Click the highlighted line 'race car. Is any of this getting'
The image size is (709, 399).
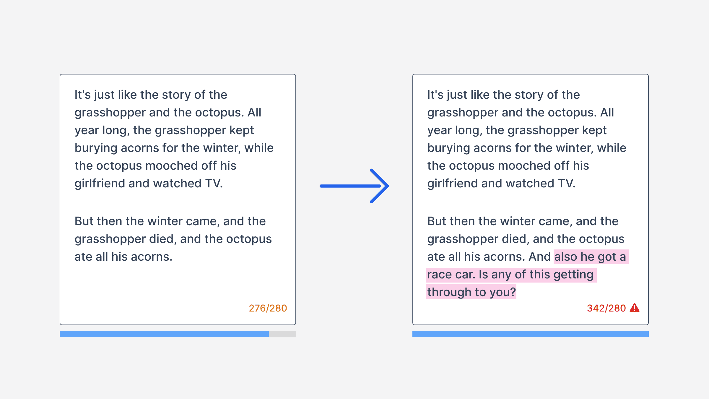[510, 275]
